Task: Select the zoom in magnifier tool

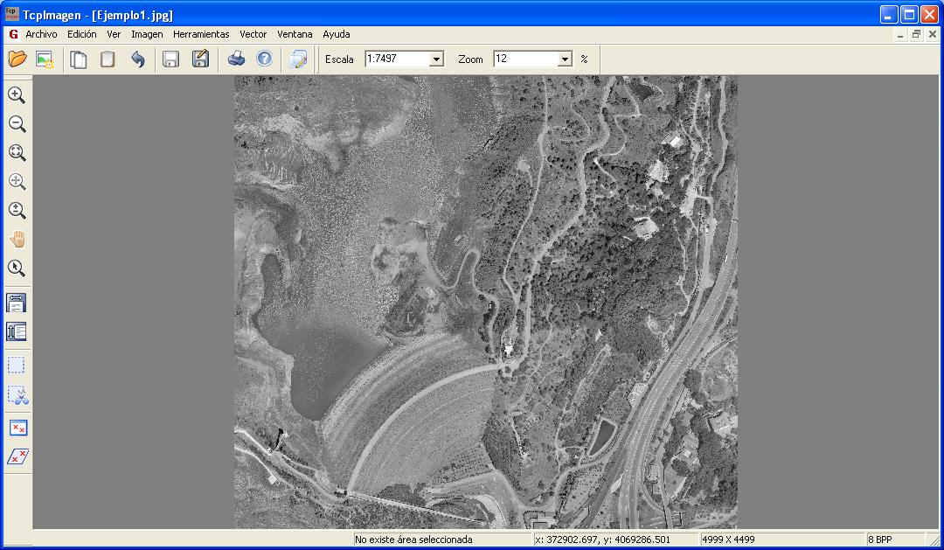Action: pos(17,95)
